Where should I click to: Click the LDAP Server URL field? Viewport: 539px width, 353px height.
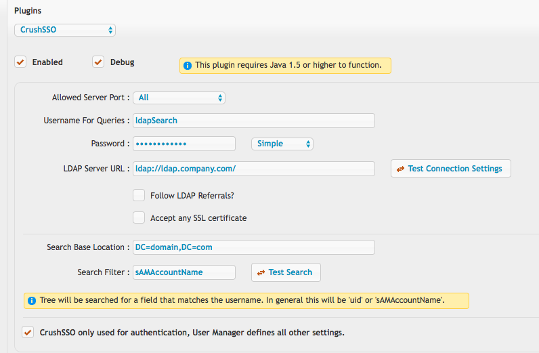[254, 169]
